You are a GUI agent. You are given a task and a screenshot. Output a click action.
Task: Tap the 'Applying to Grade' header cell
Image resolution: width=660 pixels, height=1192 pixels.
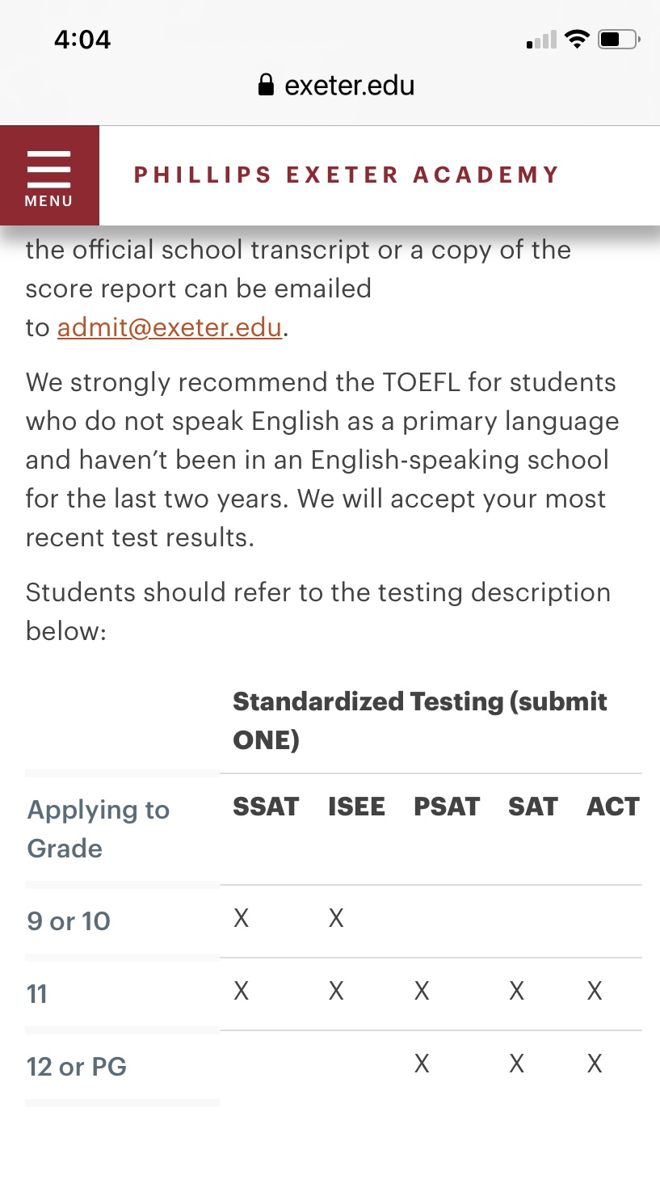99,828
